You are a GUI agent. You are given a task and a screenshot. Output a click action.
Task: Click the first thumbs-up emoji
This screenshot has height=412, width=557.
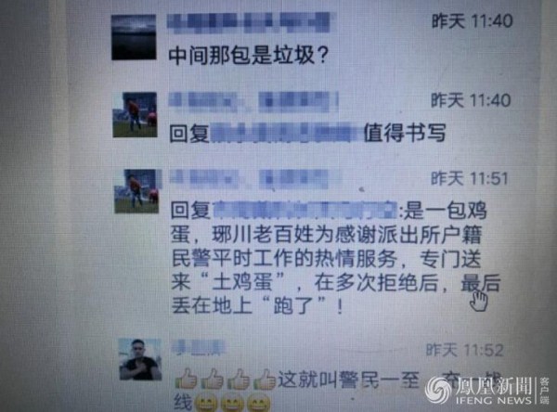coord(187,380)
